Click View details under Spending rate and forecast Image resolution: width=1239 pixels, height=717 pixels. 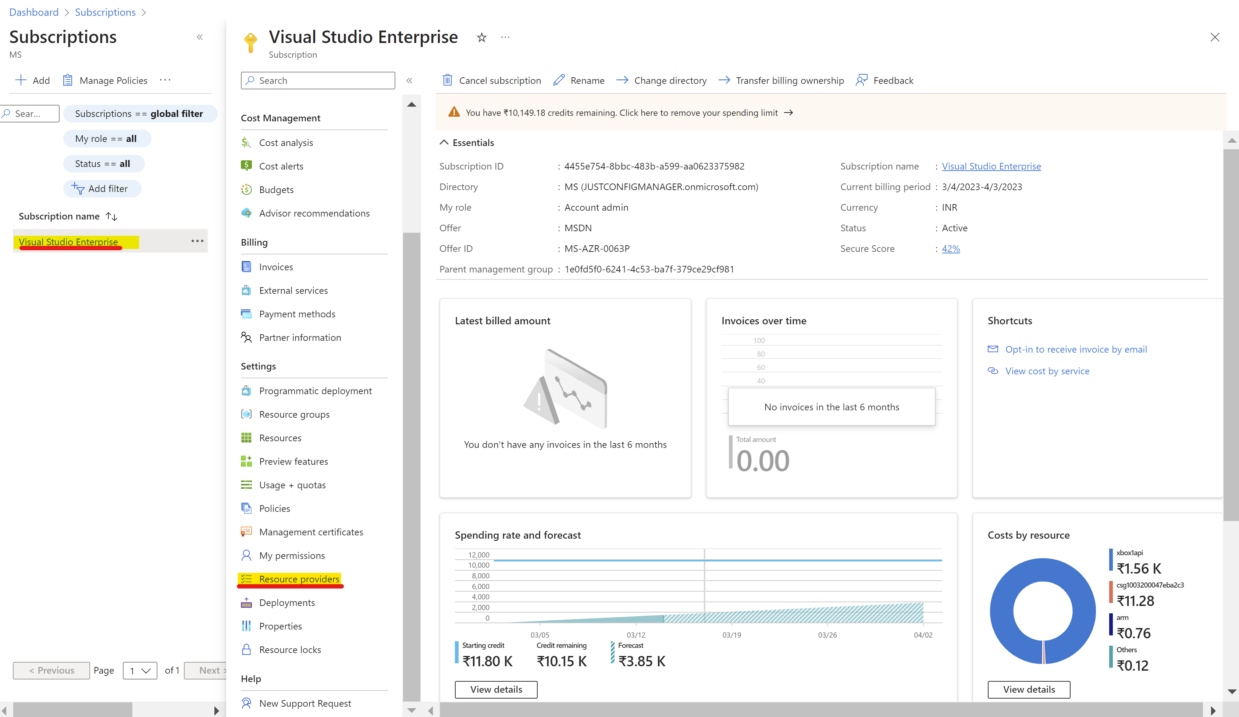[496, 689]
